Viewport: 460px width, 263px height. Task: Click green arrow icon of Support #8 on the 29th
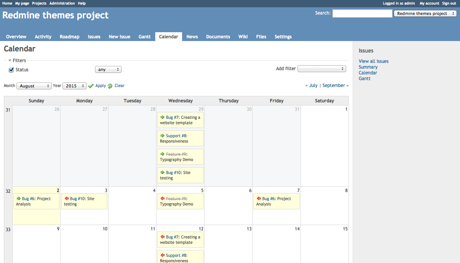coord(162,136)
